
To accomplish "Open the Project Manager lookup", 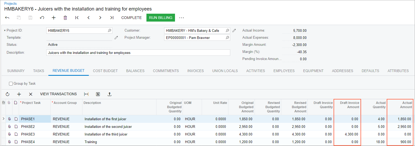I will click(x=227, y=38).
